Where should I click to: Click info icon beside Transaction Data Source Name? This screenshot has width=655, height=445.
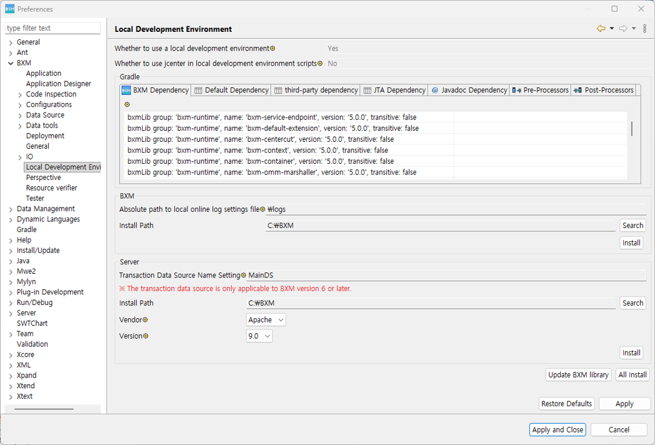(243, 276)
